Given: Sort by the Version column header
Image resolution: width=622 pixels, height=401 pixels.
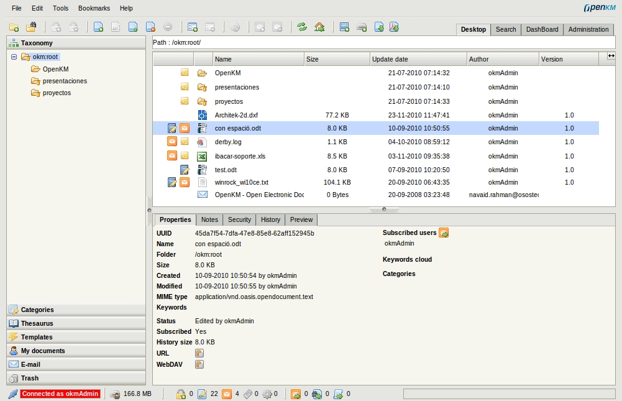Looking at the screenshot, I should [569, 59].
